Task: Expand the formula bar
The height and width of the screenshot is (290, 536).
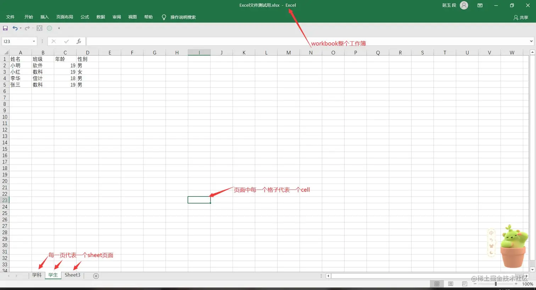Action: [531, 41]
